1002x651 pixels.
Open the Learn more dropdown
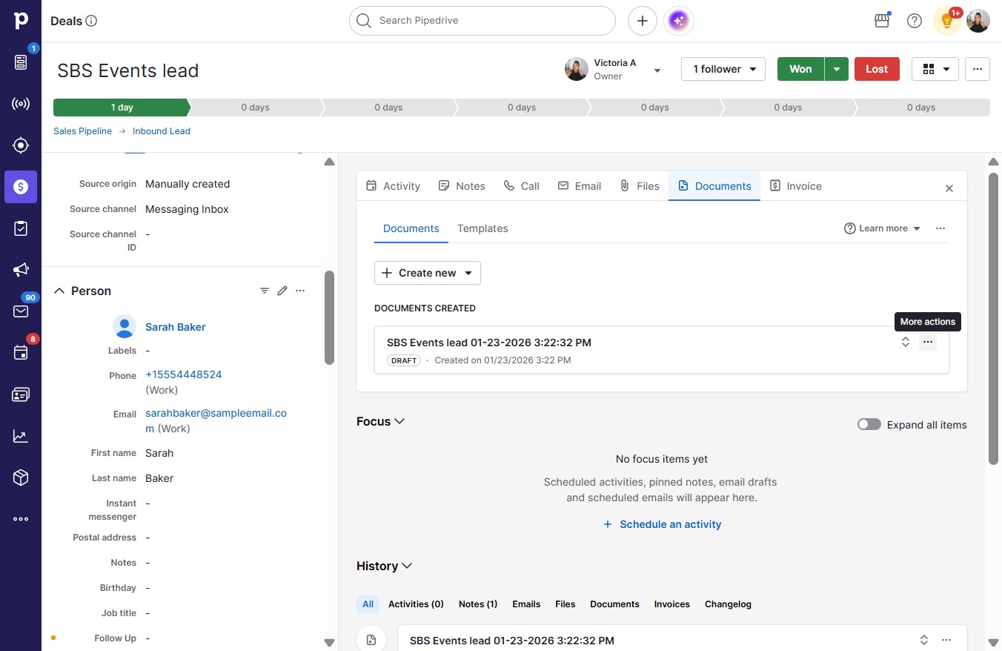pos(883,228)
